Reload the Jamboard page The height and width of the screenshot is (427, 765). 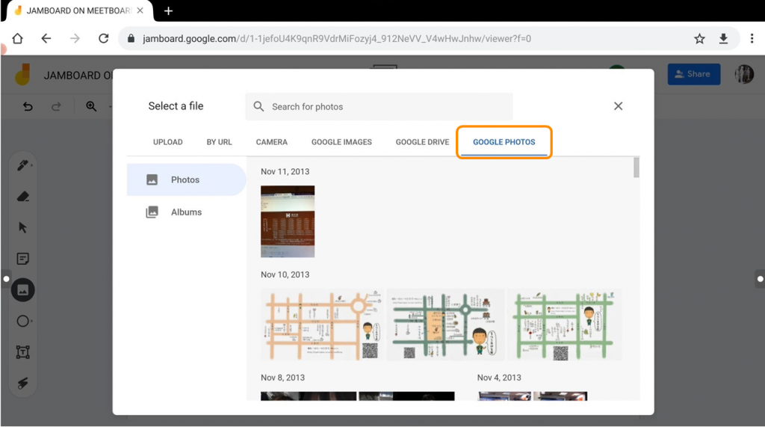(x=103, y=39)
